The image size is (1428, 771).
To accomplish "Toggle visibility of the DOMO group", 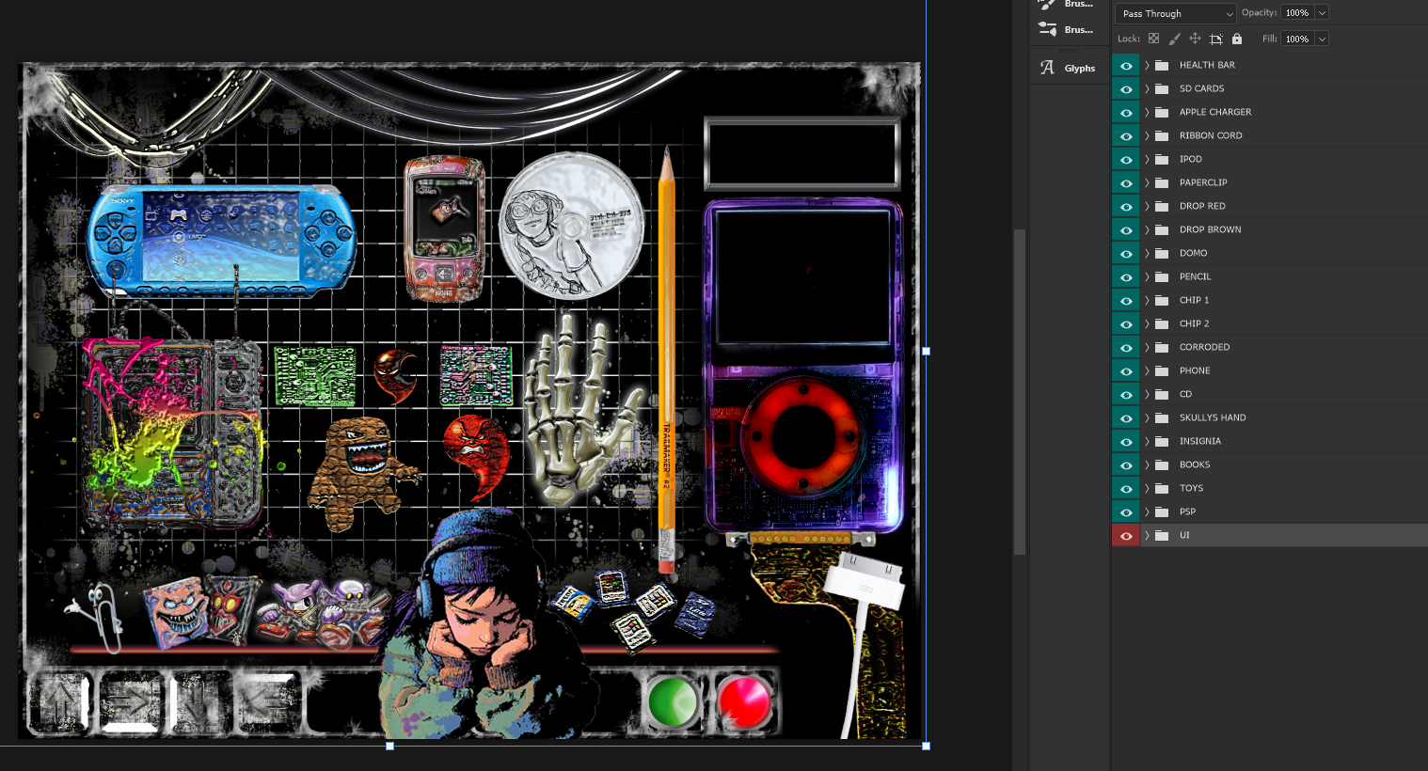I will pyautogui.click(x=1126, y=253).
